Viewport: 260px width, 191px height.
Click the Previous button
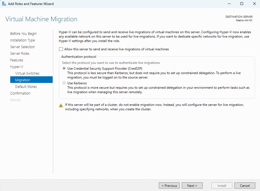tap(169, 185)
